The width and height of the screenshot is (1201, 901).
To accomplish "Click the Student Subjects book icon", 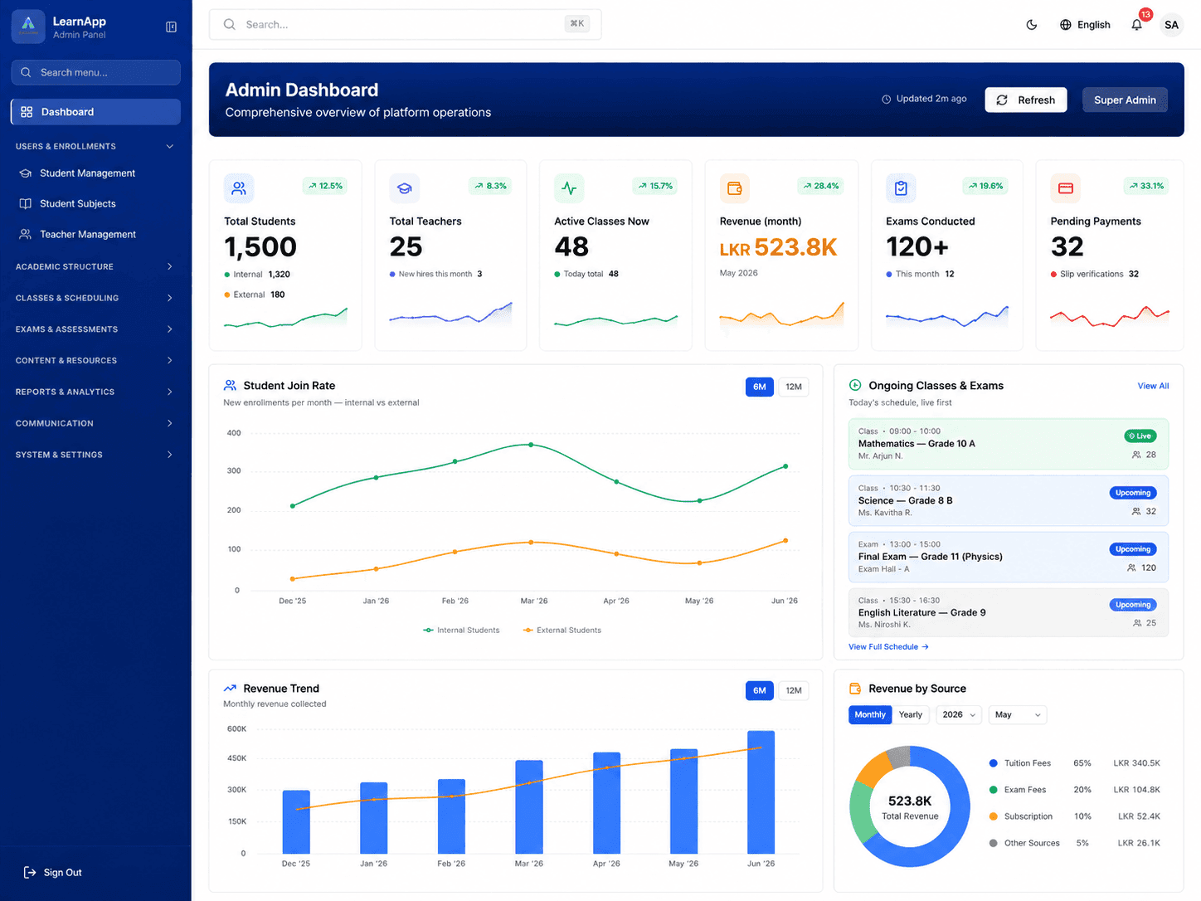I will tap(26, 204).
